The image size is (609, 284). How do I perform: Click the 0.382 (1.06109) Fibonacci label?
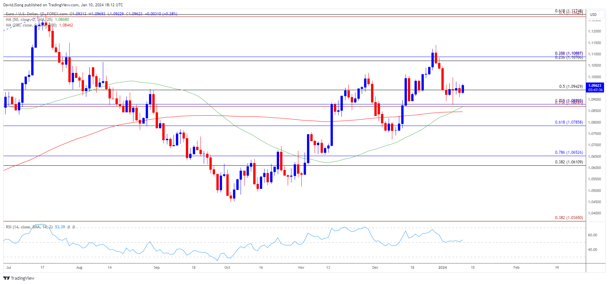pos(569,162)
